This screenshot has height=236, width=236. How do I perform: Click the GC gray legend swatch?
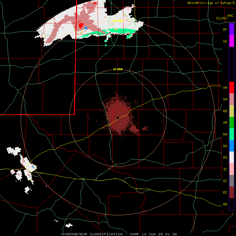232,181
